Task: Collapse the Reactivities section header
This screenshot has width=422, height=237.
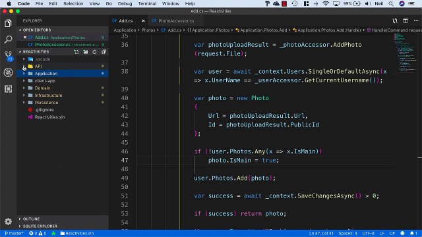Action: [x=36, y=51]
